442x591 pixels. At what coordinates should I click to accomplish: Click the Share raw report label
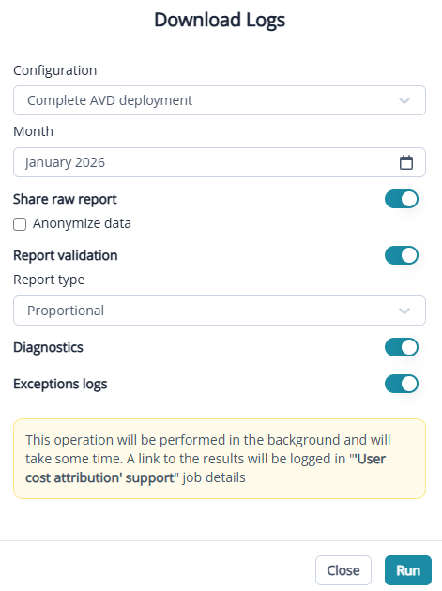tap(65, 199)
